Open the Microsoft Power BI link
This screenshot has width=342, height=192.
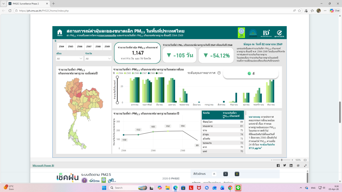coord(43,166)
